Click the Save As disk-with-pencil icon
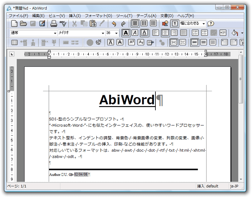Viewport: 252px width, 197px height. tap(42, 24)
